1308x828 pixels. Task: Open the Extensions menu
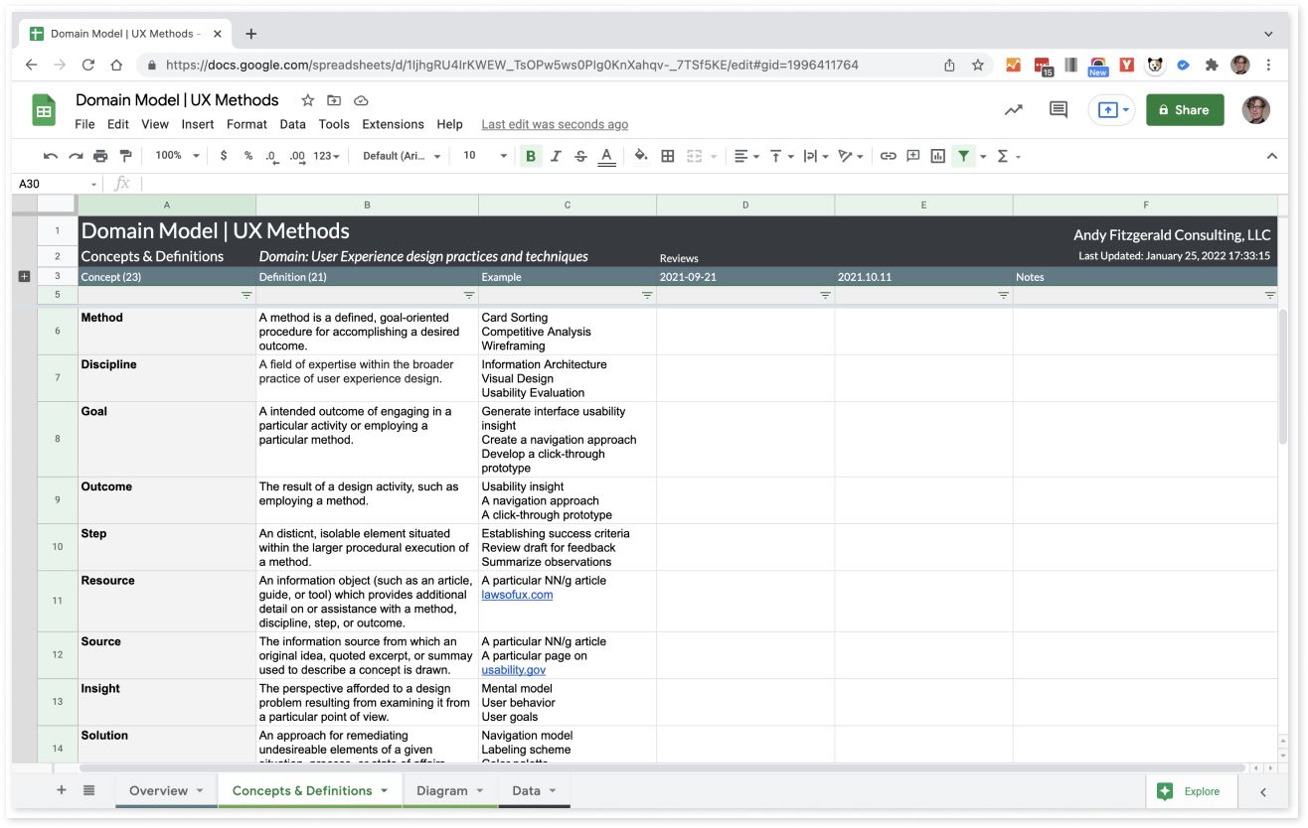click(x=393, y=124)
